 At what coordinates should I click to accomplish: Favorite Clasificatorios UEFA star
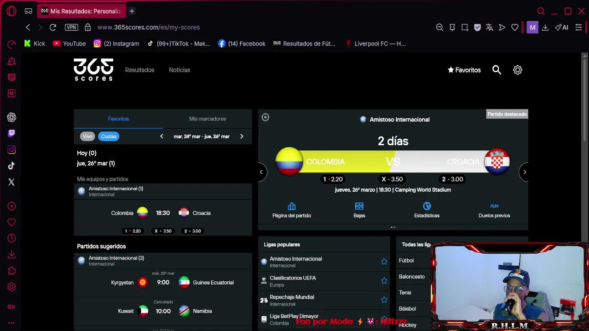coord(384,281)
